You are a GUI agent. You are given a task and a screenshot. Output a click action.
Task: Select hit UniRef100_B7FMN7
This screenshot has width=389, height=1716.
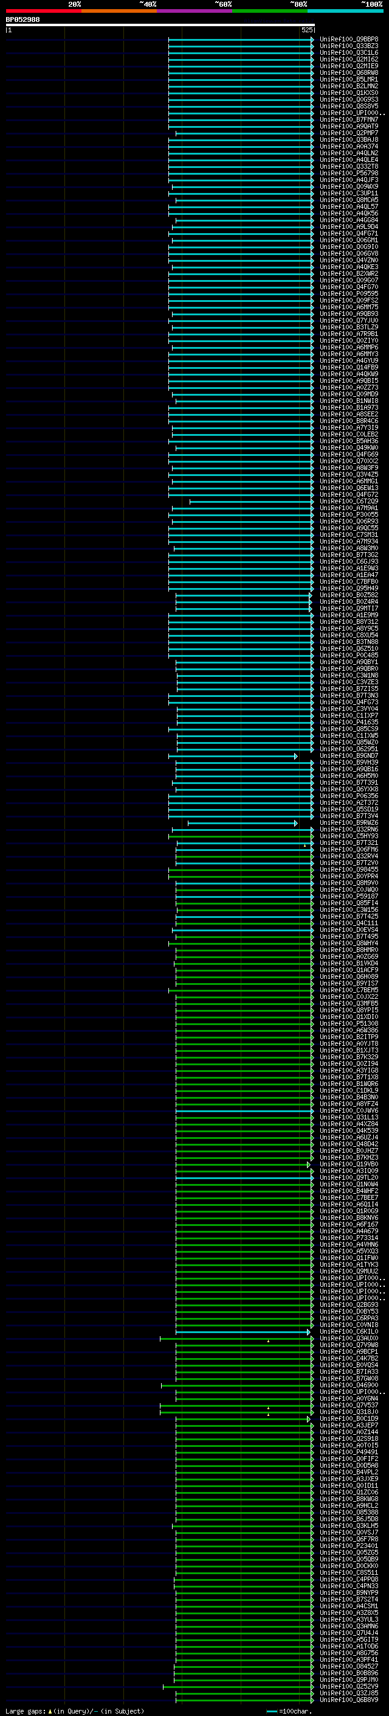348,120
